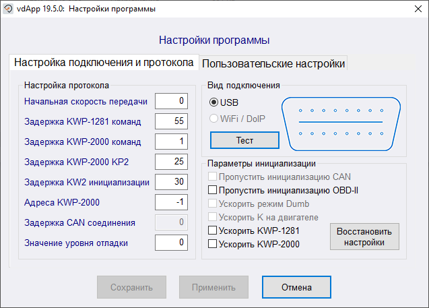Select the Задержка KWP-2000 KP2 value box
Image resolution: width=429 pixels, height=308 pixels.
click(171, 162)
